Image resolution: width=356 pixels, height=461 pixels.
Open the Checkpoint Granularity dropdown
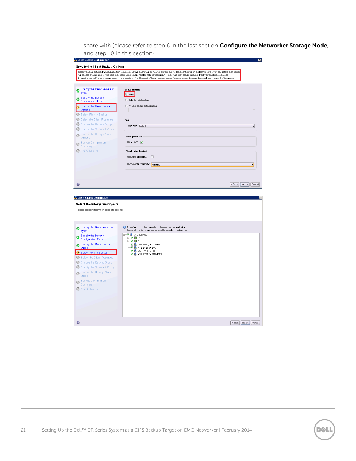click(x=202, y=164)
